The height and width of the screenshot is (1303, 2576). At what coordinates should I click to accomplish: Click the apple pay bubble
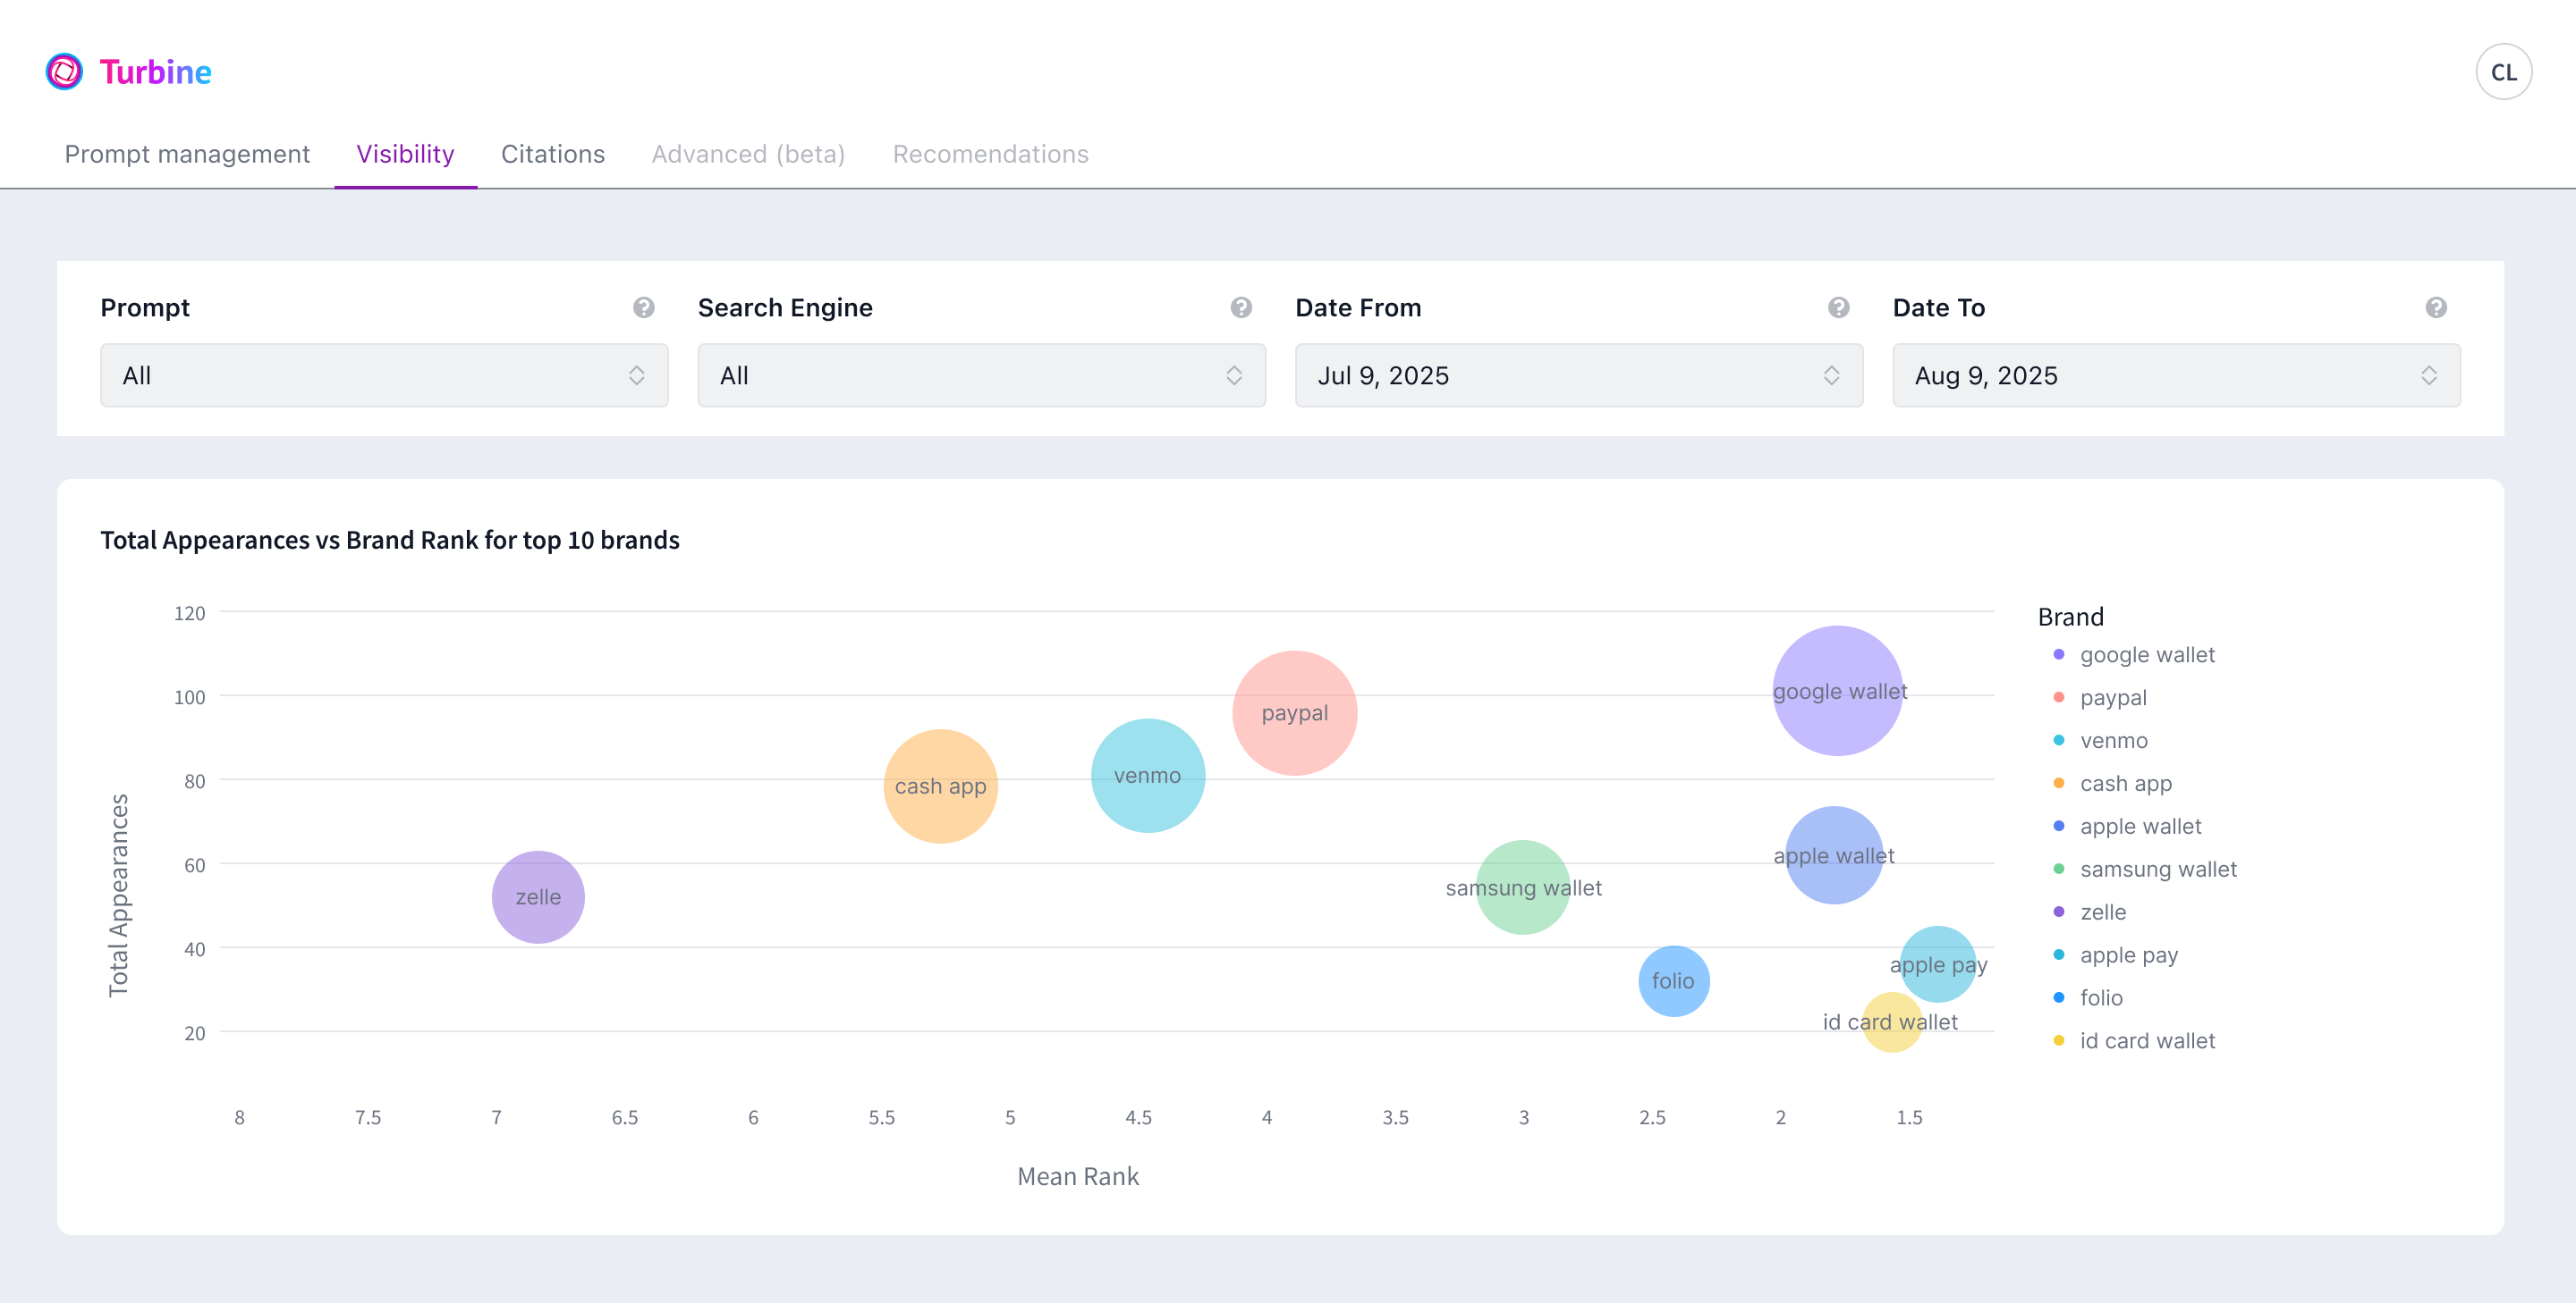coord(1938,964)
